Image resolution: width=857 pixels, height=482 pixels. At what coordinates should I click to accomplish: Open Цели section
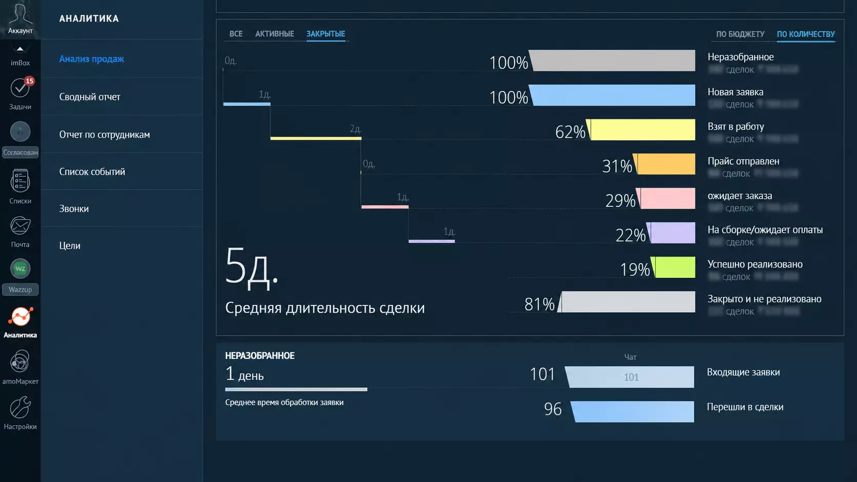tap(70, 245)
